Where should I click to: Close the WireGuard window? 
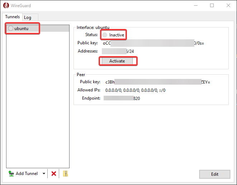(x=228, y=6)
